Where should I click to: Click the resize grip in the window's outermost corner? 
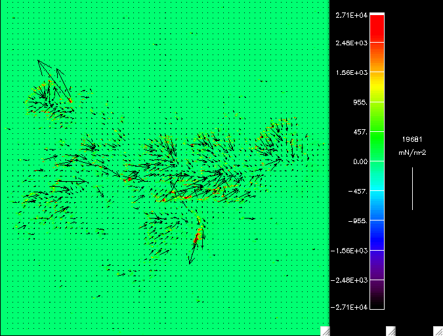[438, 331]
